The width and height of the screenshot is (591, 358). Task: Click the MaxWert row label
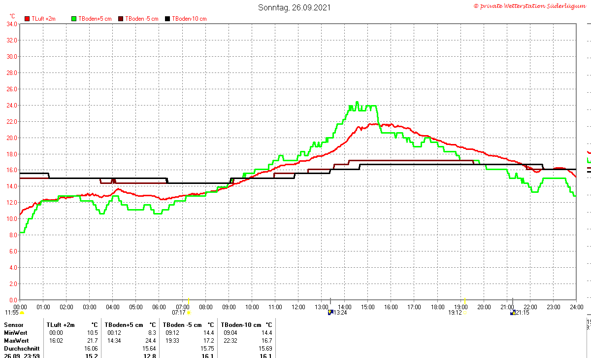16,341
